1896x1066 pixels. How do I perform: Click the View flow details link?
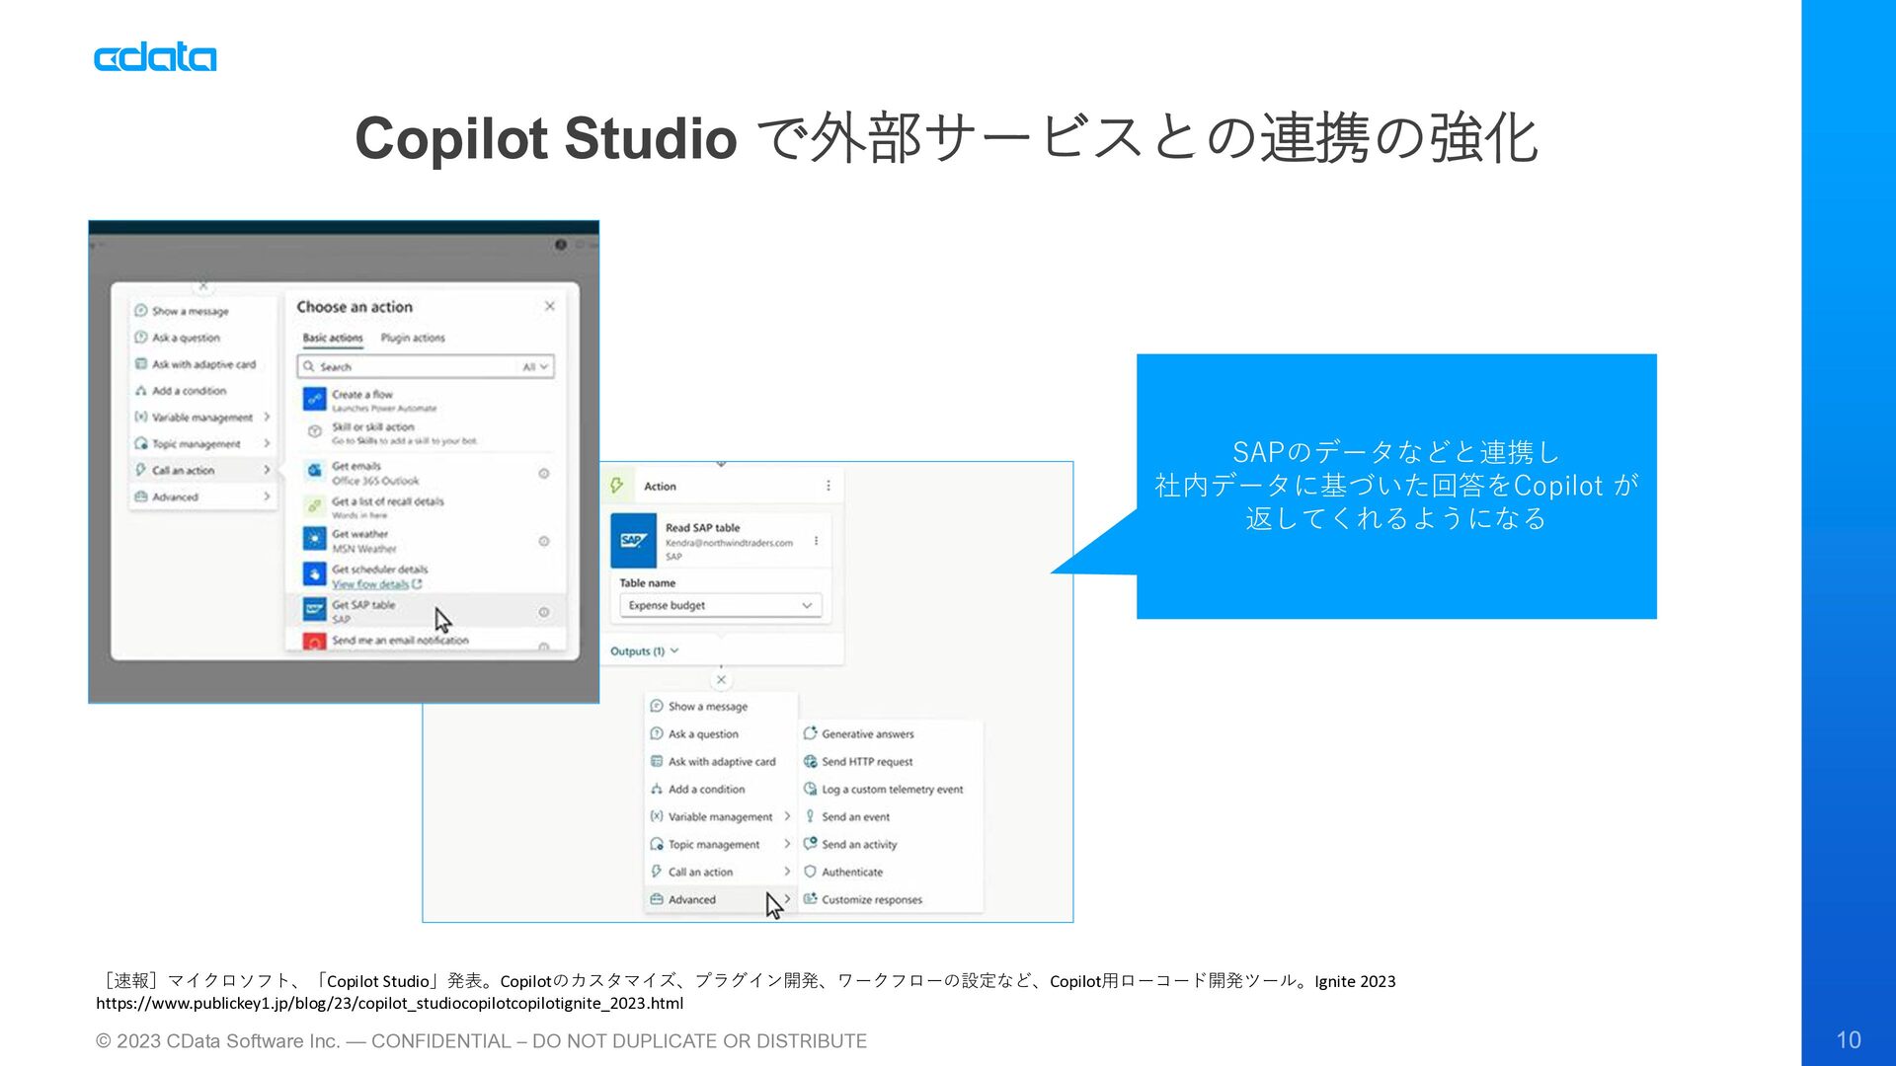[370, 583]
